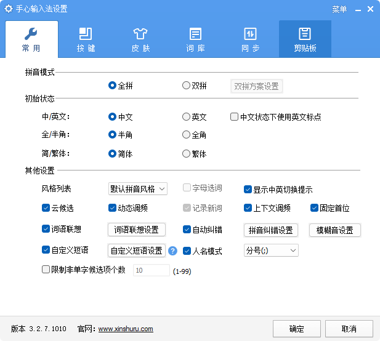The width and height of the screenshot is (380, 341).
Task: Switch to the 剪贴板 clipboard tab
Action: point(305,39)
